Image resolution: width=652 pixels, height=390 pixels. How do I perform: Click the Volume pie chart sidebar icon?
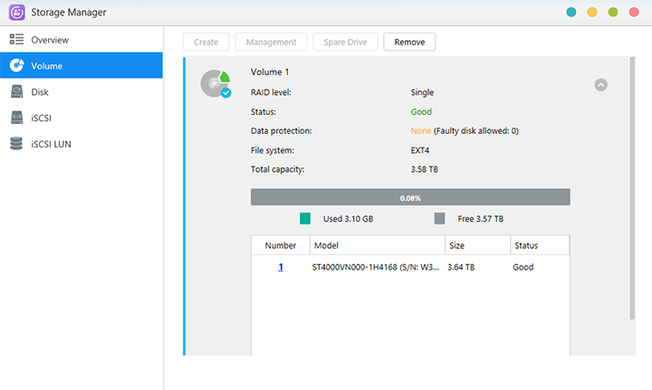[16, 66]
